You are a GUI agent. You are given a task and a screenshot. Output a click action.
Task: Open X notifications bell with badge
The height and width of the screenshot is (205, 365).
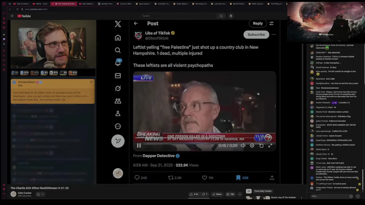pyautogui.click(x=118, y=62)
